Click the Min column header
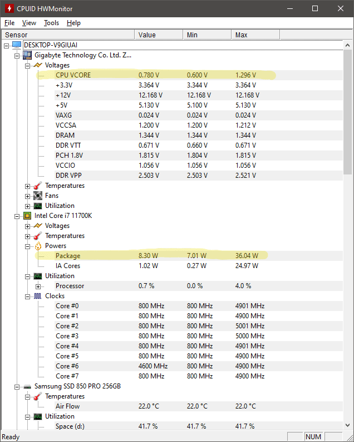354x442 pixels. tap(207, 35)
